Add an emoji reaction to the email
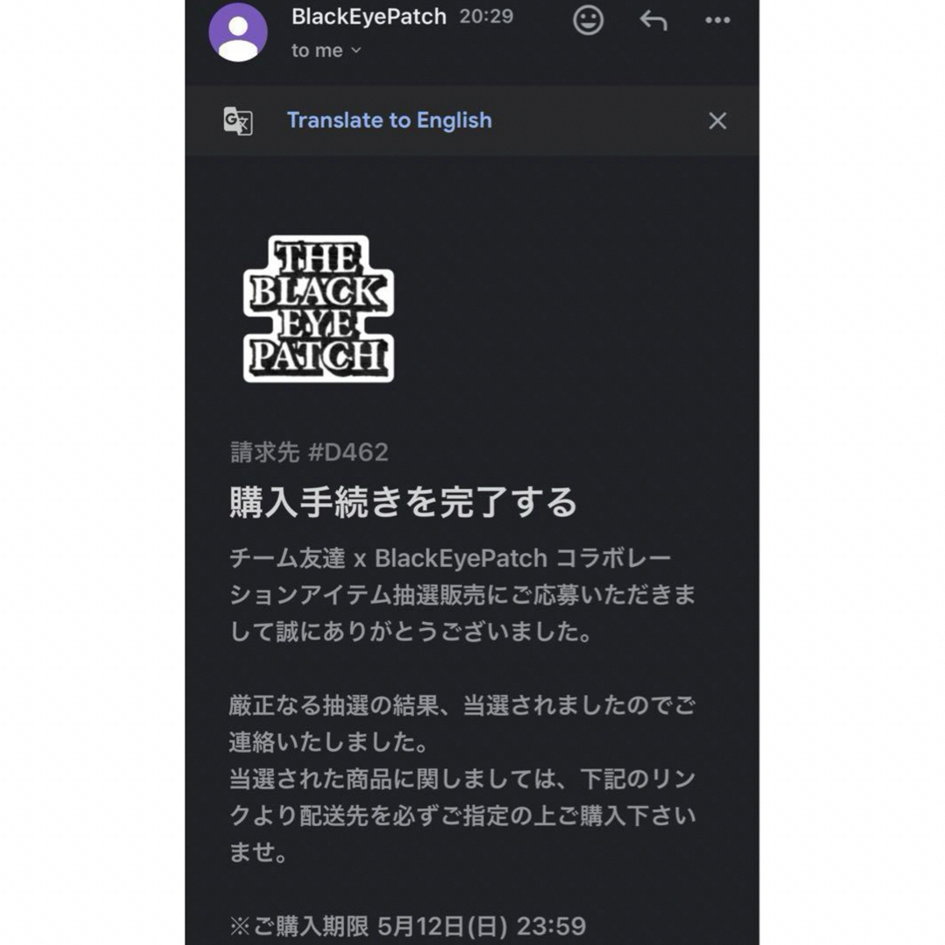The width and height of the screenshot is (945, 945). pyautogui.click(x=588, y=20)
